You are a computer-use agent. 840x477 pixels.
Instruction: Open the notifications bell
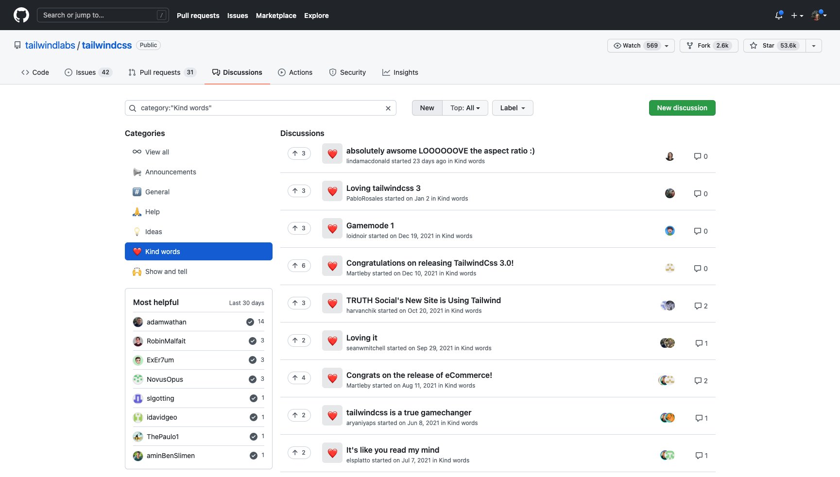pos(779,16)
